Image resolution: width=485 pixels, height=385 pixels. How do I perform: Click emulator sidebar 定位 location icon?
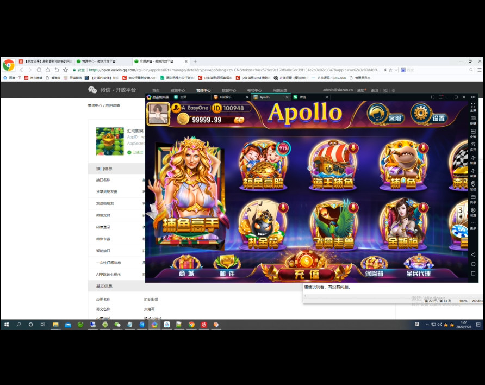[473, 186]
